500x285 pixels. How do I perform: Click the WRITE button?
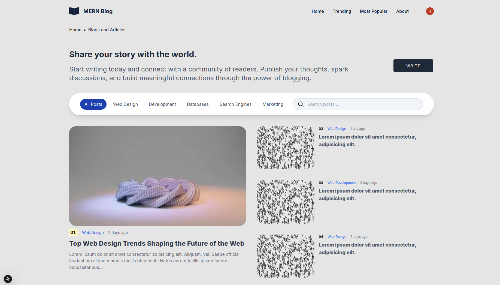coord(413,66)
